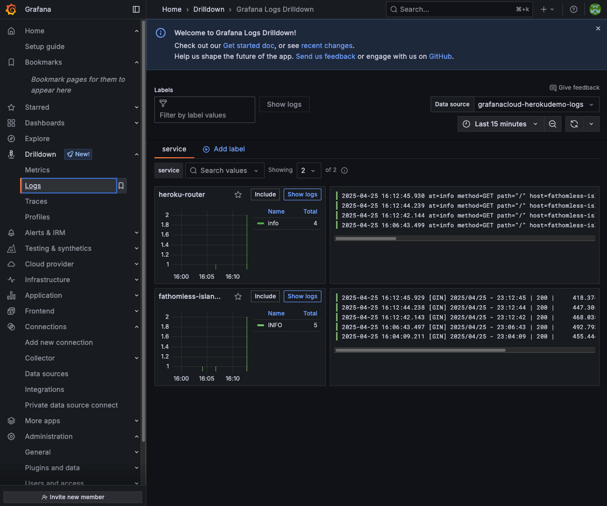Viewport: 607px width, 506px height.
Task: Click Send us feedback link
Action: coord(326,56)
